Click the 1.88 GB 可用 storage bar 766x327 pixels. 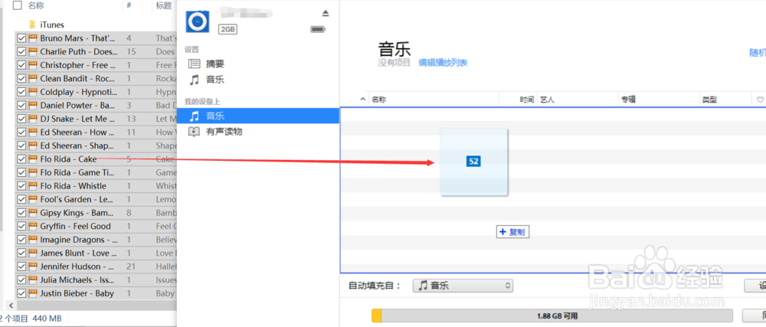(552, 316)
